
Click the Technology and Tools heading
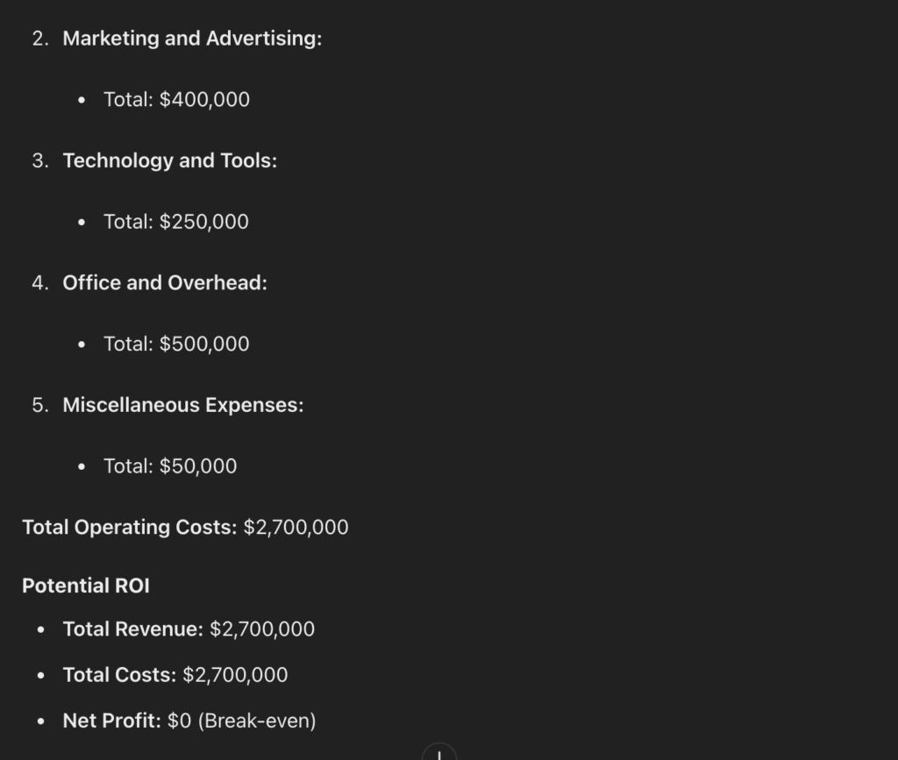pyautogui.click(x=169, y=160)
